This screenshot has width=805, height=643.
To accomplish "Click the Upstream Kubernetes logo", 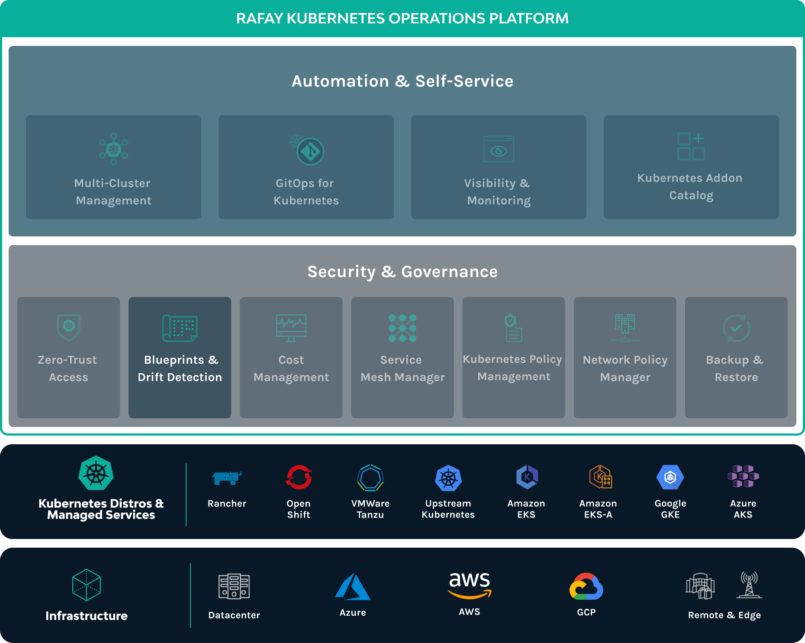I will point(448,478).
